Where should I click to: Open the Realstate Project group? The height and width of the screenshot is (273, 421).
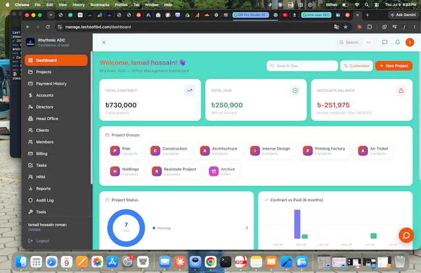point(174,172)
